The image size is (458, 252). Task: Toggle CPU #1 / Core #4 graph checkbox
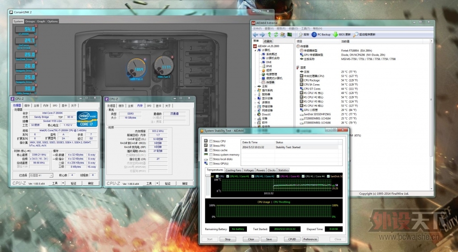303,176
